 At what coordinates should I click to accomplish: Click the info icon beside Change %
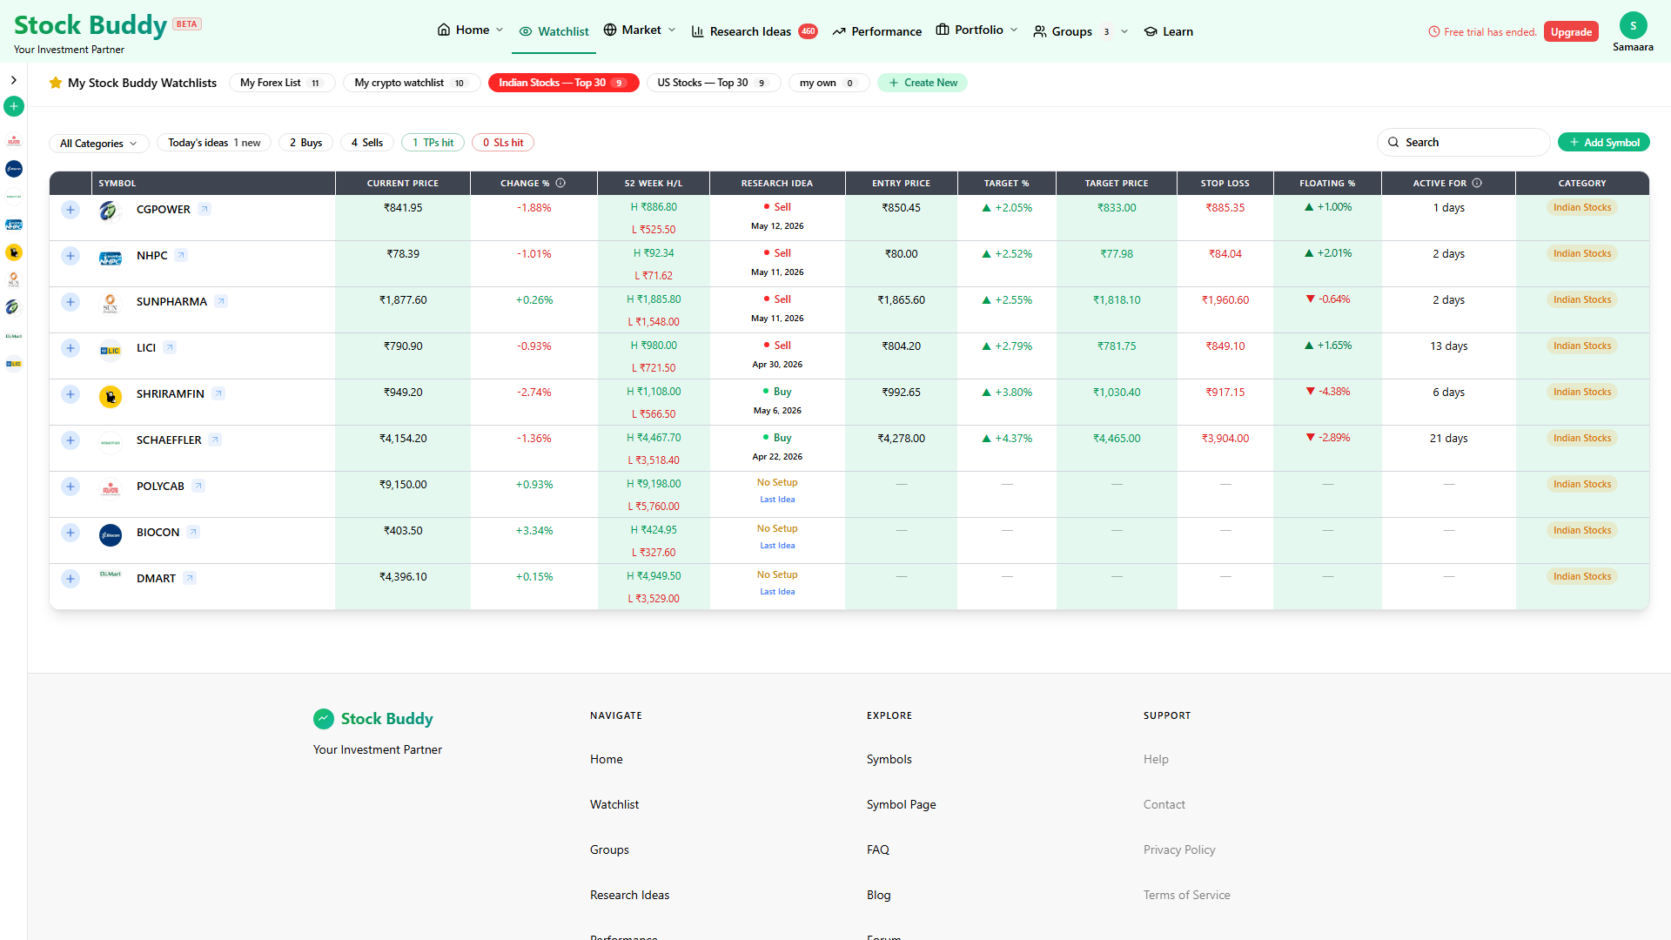tap(560, 183)
